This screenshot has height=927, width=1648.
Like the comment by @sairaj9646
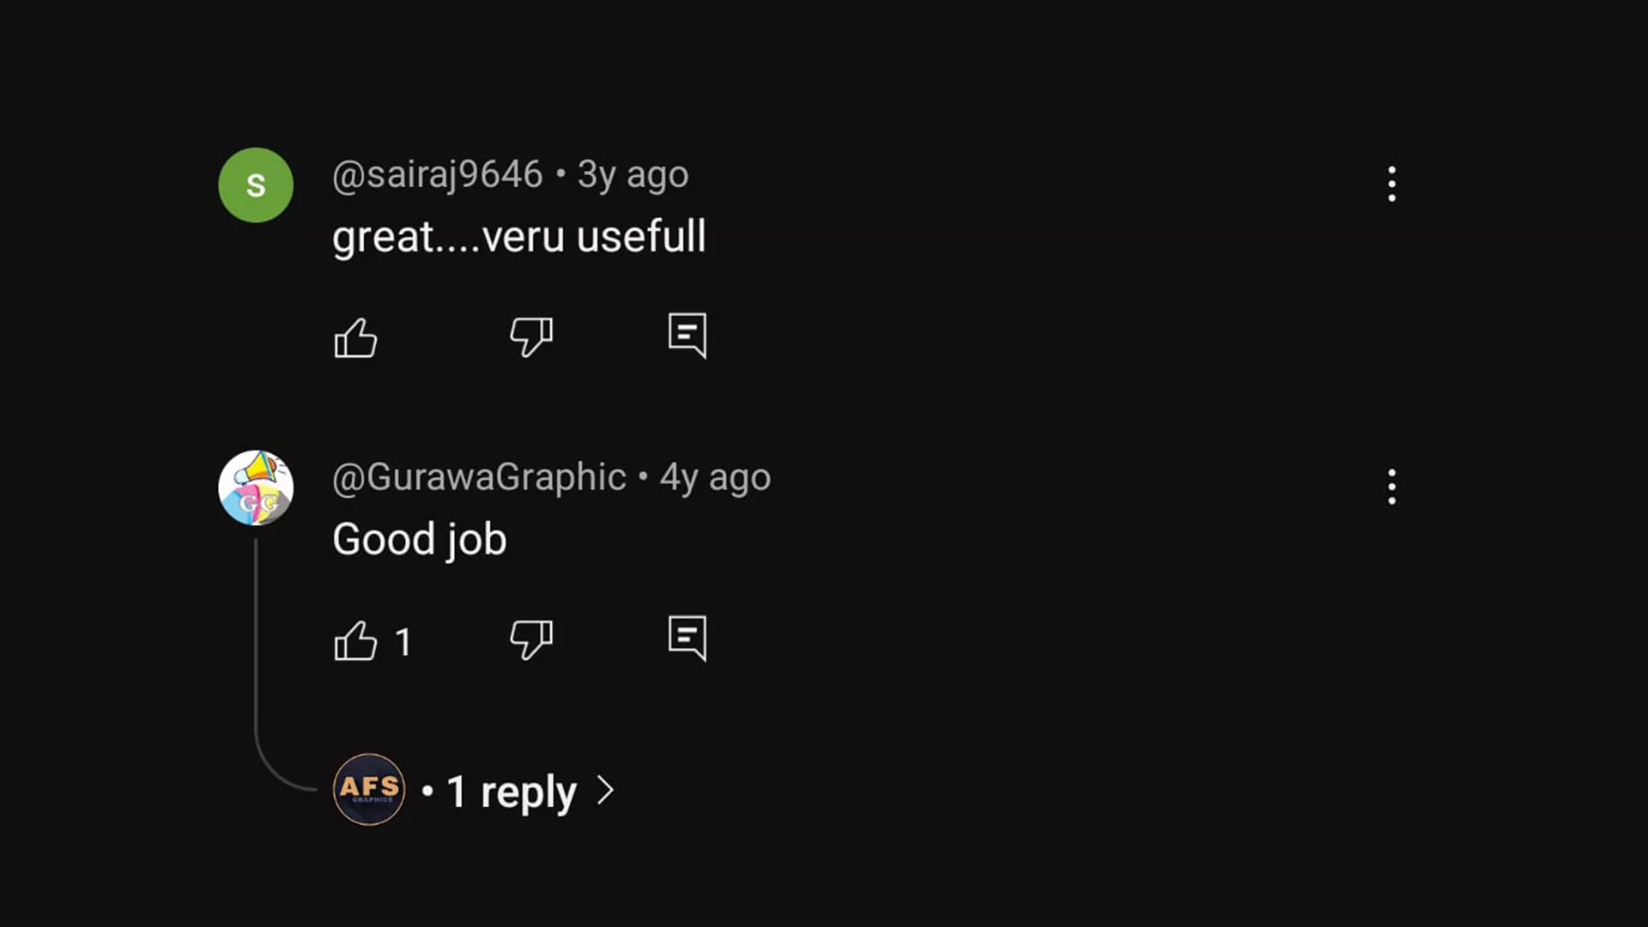[x=355, y=337]
